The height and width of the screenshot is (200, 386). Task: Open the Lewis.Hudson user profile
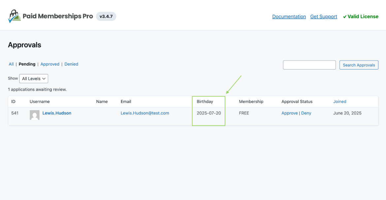(57, 113)
